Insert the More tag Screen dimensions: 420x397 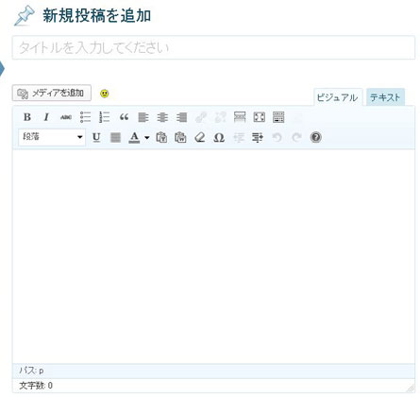240,117
